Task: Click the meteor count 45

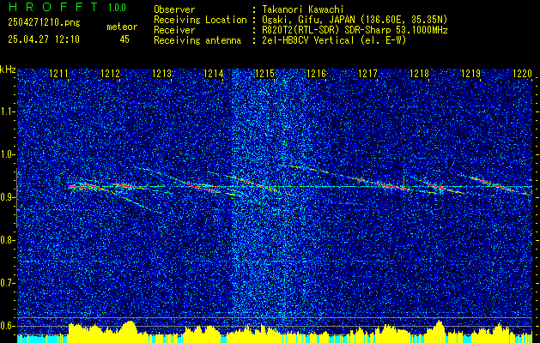Action: [x=124, y=39]
